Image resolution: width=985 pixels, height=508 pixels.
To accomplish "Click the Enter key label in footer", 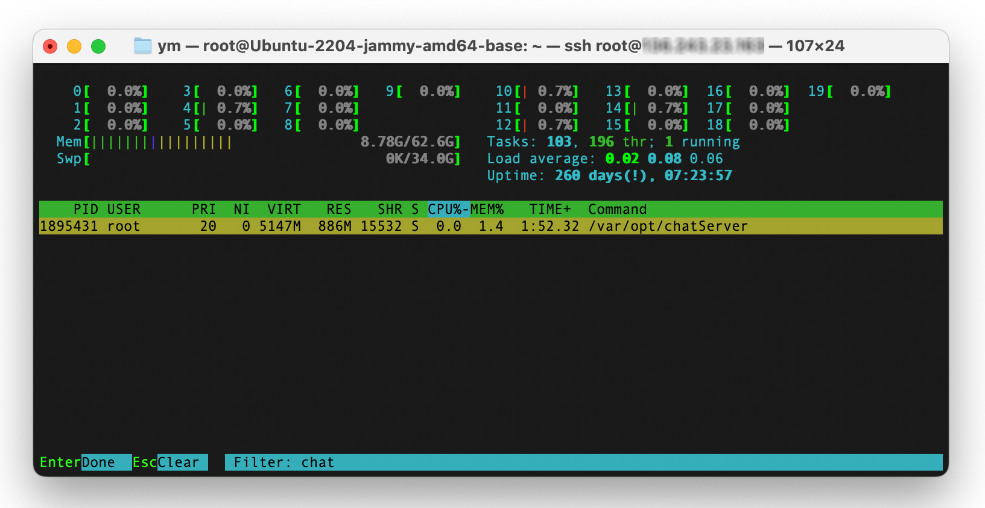I will click(60, 462).
